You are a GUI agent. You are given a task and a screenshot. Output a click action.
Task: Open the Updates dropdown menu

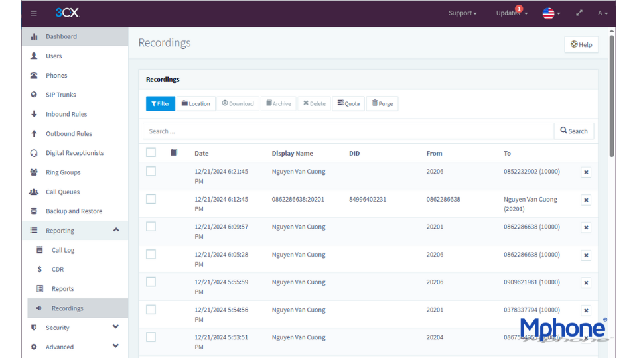coord(512,13)
